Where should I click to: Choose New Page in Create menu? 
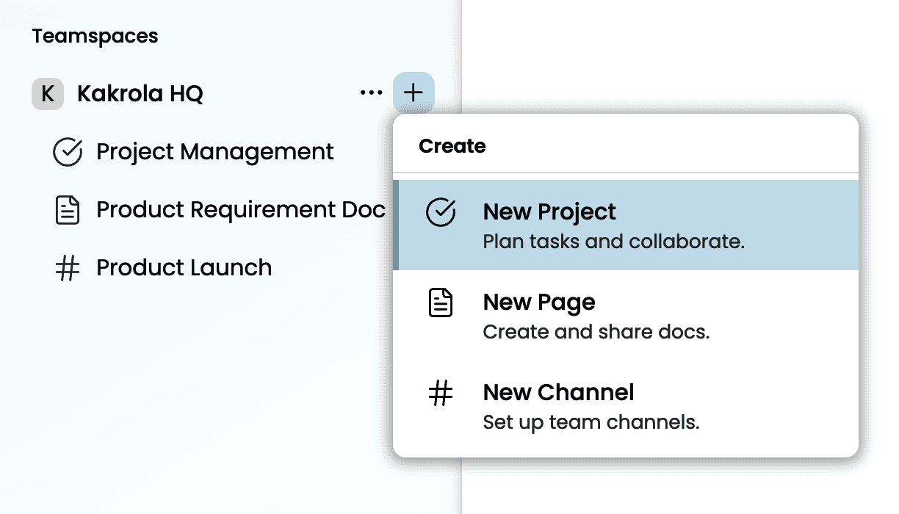[x=539, y=303]
